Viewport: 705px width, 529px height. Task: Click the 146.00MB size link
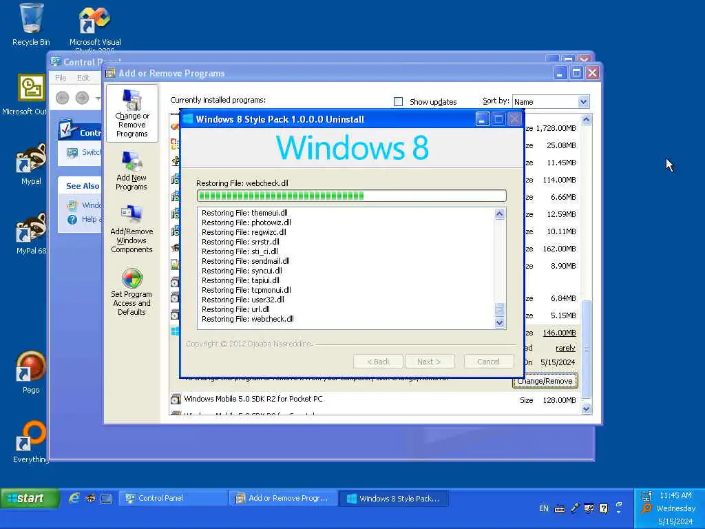click(x=559, y=333)
